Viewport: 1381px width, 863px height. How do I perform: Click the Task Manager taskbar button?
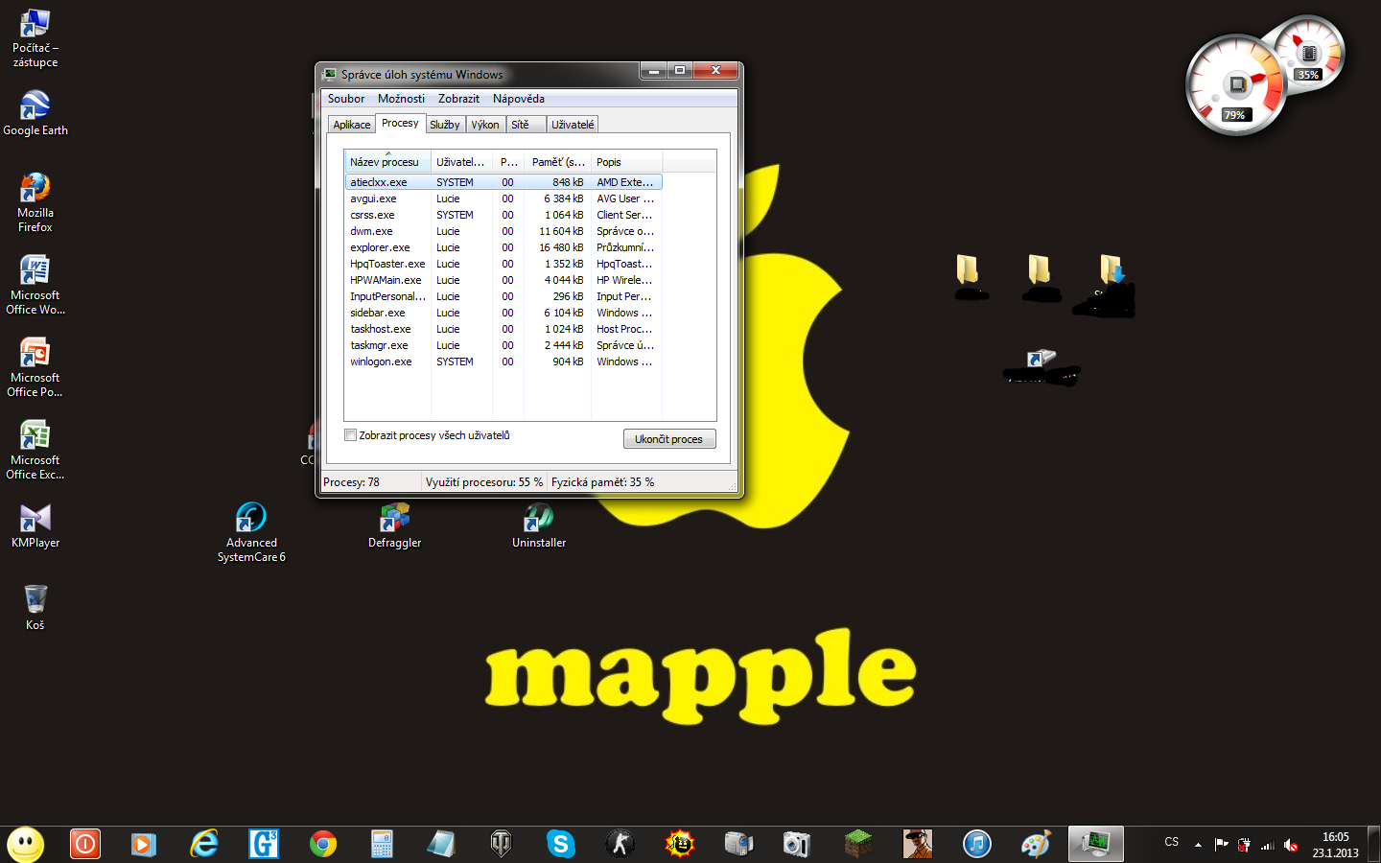1096,844
